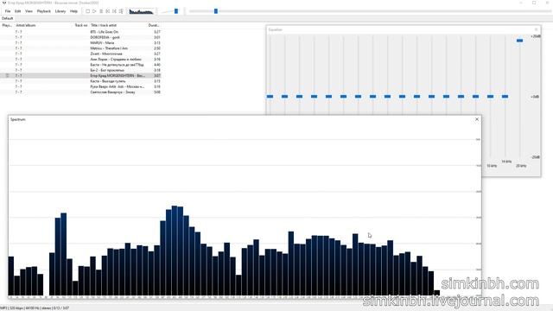The image size is (553, 311).
Task: Select the Default playlist tab
Action: click(8, 18)
